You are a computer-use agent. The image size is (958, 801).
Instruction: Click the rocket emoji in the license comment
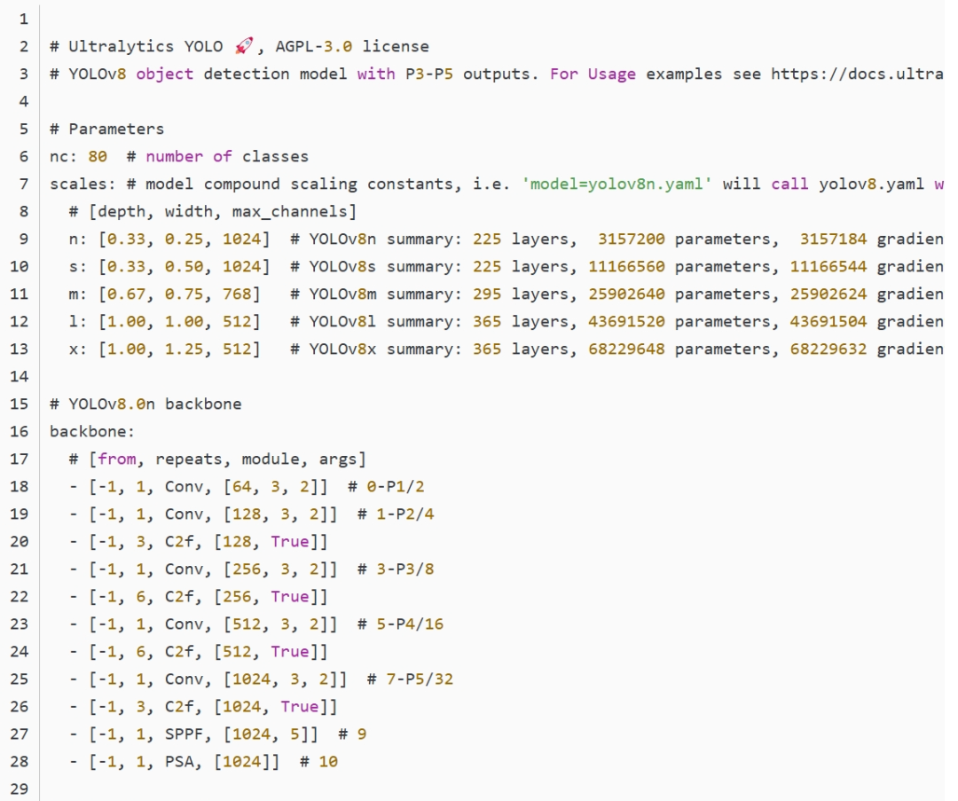click(x=244, y=46)
